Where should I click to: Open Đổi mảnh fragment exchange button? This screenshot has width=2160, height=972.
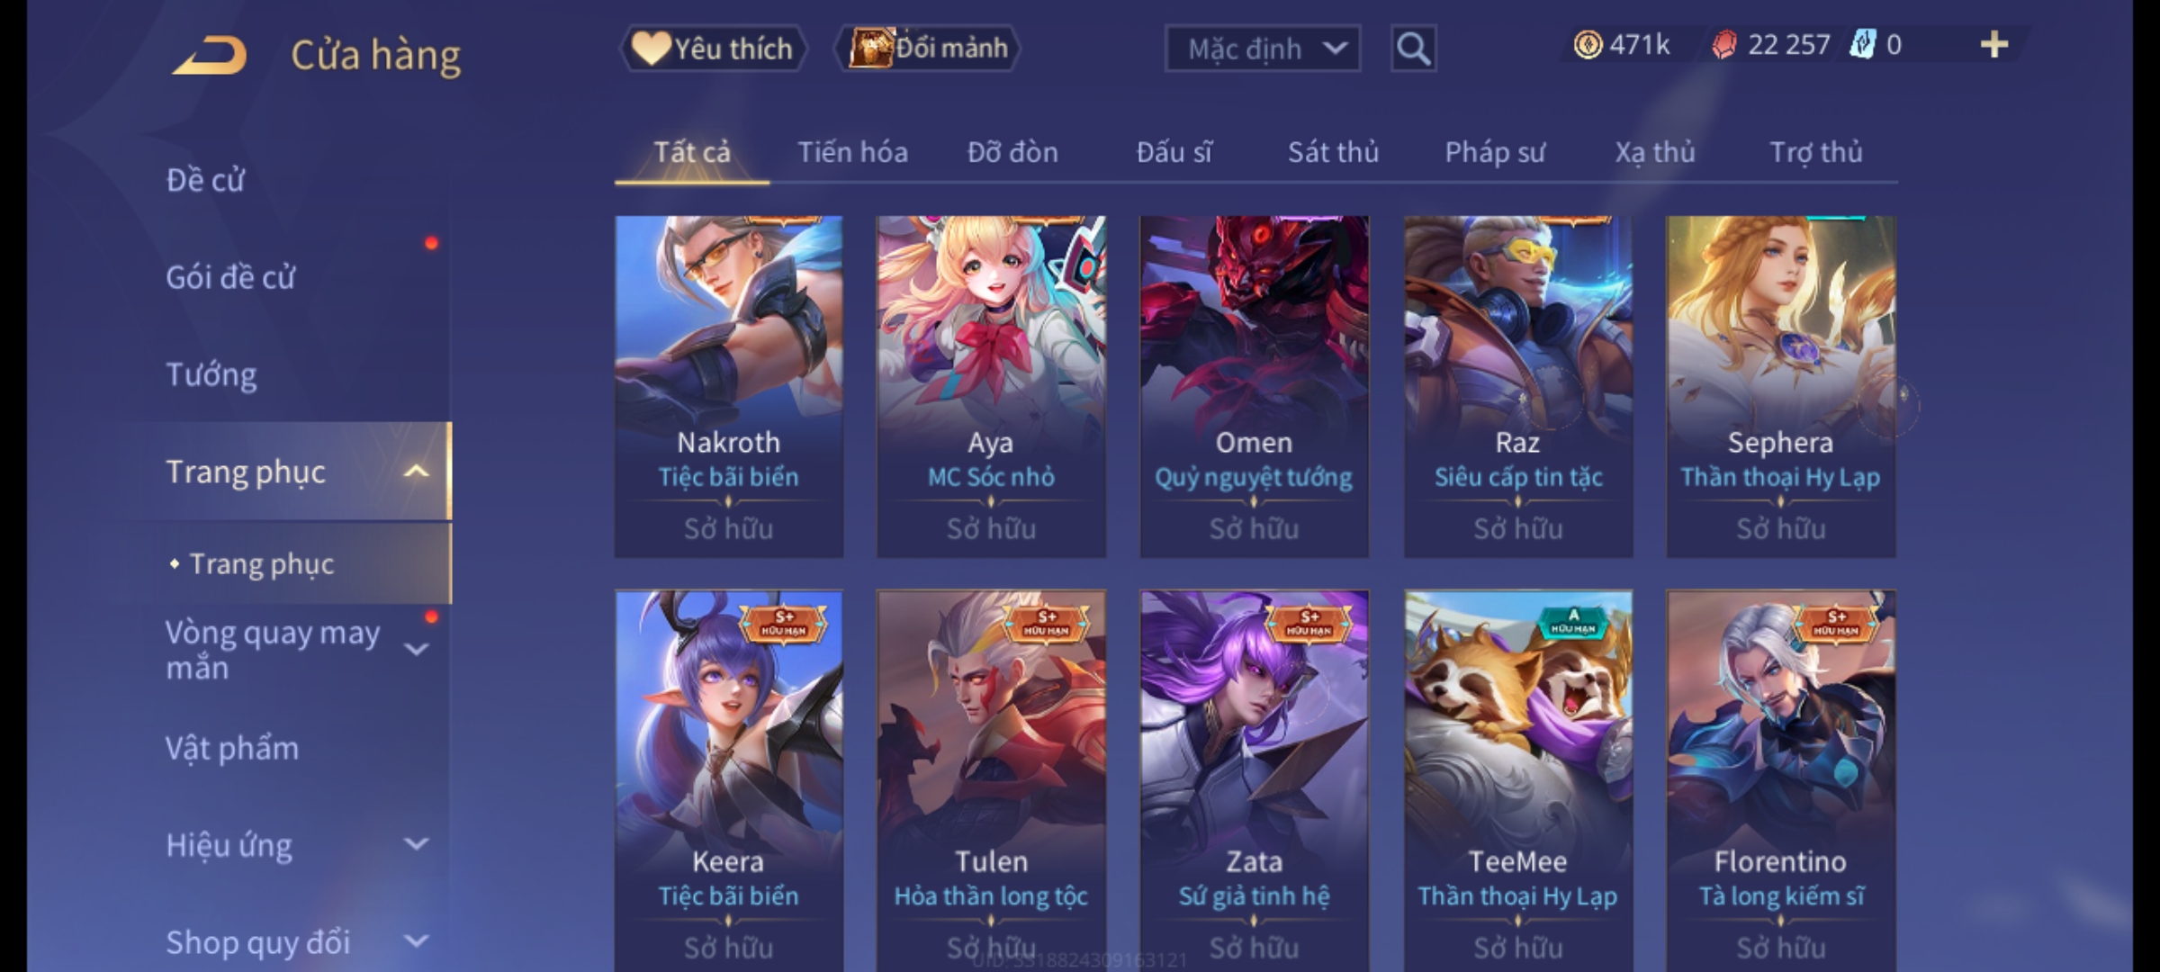pyautogui.click(x=928, y=49)
